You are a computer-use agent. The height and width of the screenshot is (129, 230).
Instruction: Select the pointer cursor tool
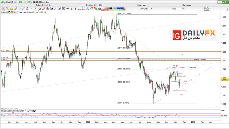pos(3,9)
